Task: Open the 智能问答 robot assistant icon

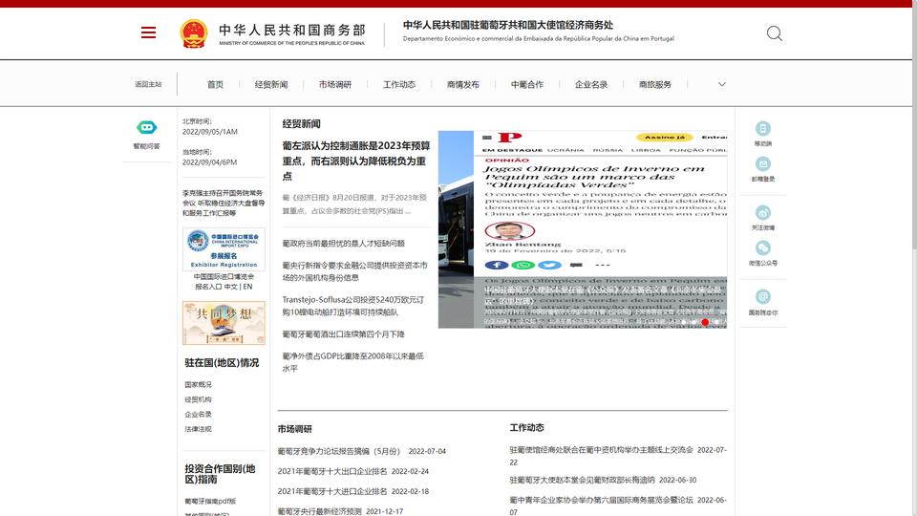Action: click(x=146, y=127)
